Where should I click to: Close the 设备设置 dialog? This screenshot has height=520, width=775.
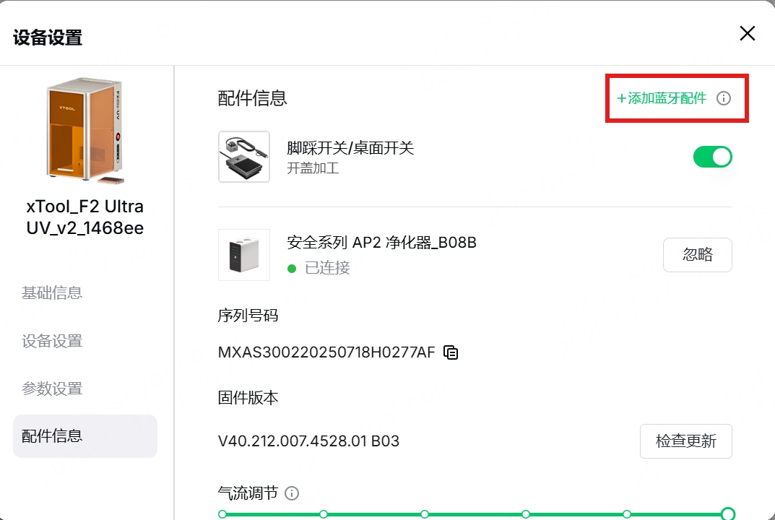pyautogui.click(x=748, y=34)
